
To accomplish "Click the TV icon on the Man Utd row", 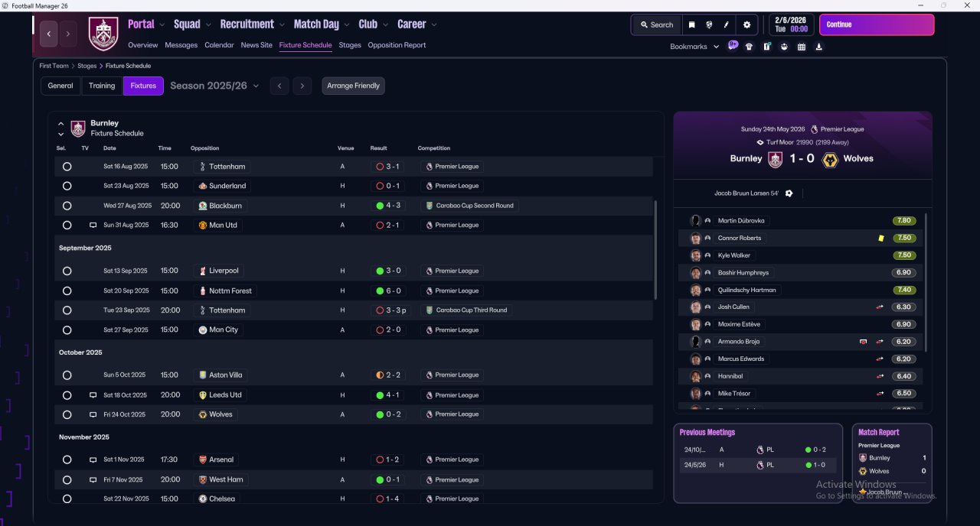I will click(93, 226).
